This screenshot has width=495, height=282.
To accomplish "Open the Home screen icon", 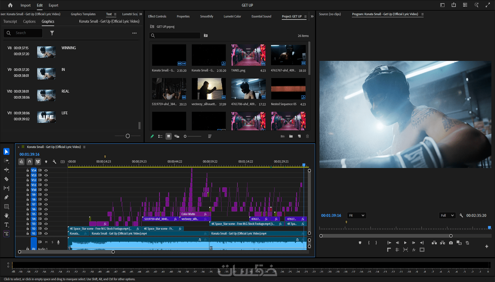I will point(10,5).
